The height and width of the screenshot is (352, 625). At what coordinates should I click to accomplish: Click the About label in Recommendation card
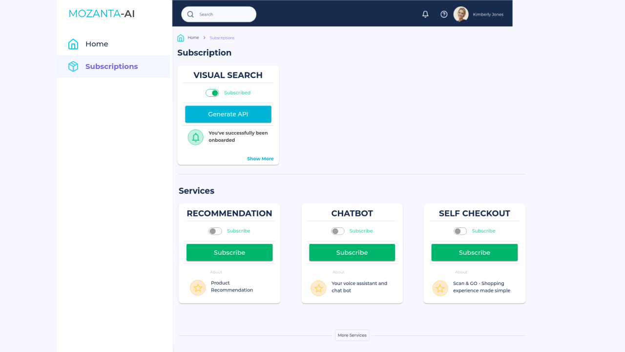click(x=216, y=272)
